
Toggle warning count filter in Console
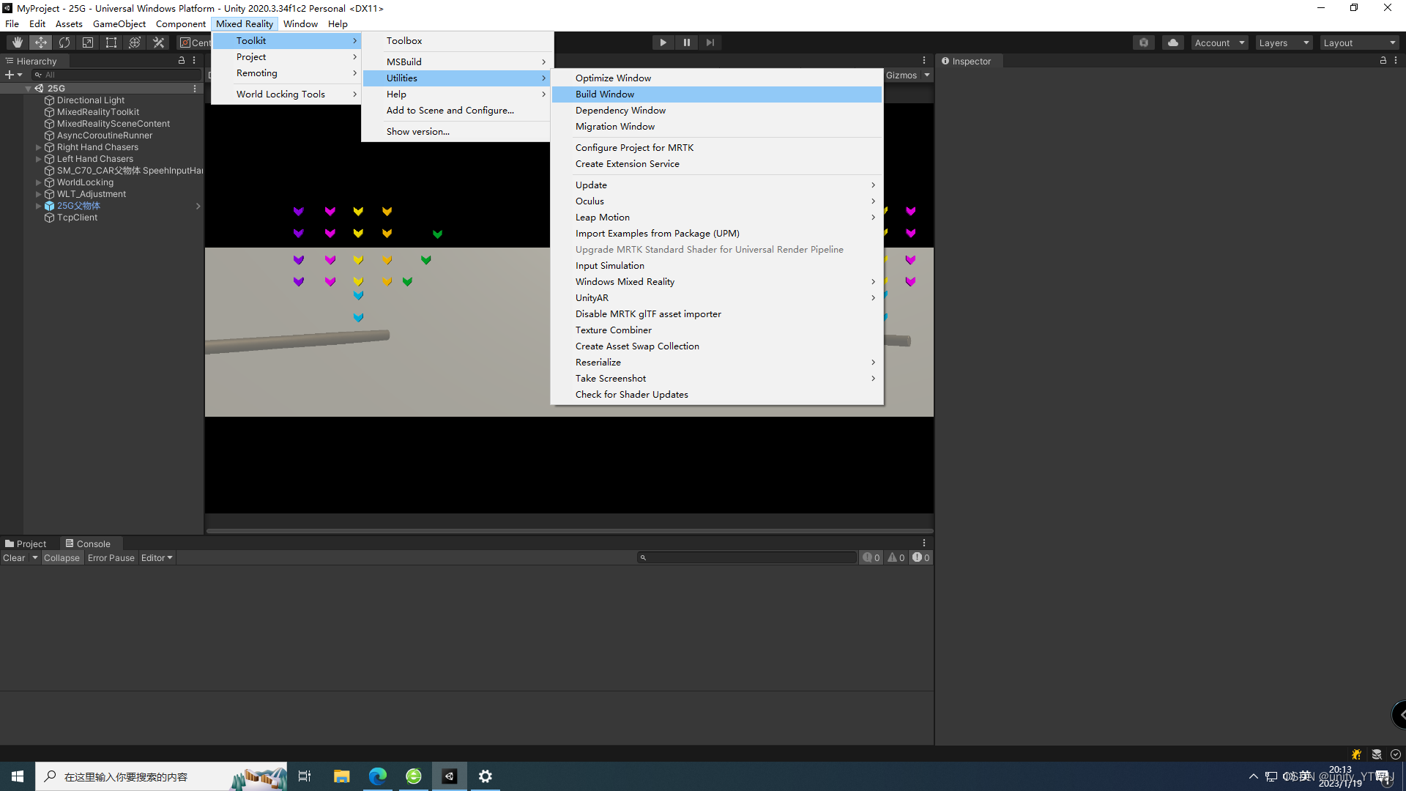pyautogui.click(x=896, y=558)
